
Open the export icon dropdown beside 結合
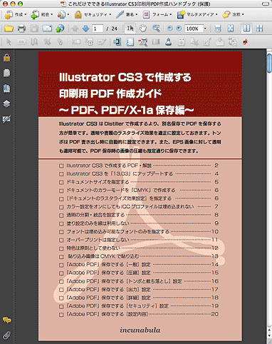pos(63,15)
